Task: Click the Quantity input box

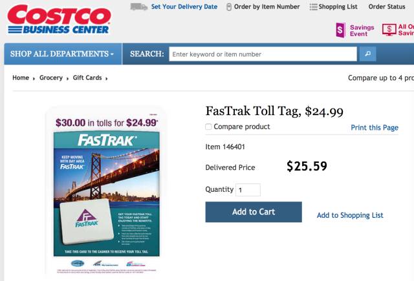Action: click(x=248, y=190)
